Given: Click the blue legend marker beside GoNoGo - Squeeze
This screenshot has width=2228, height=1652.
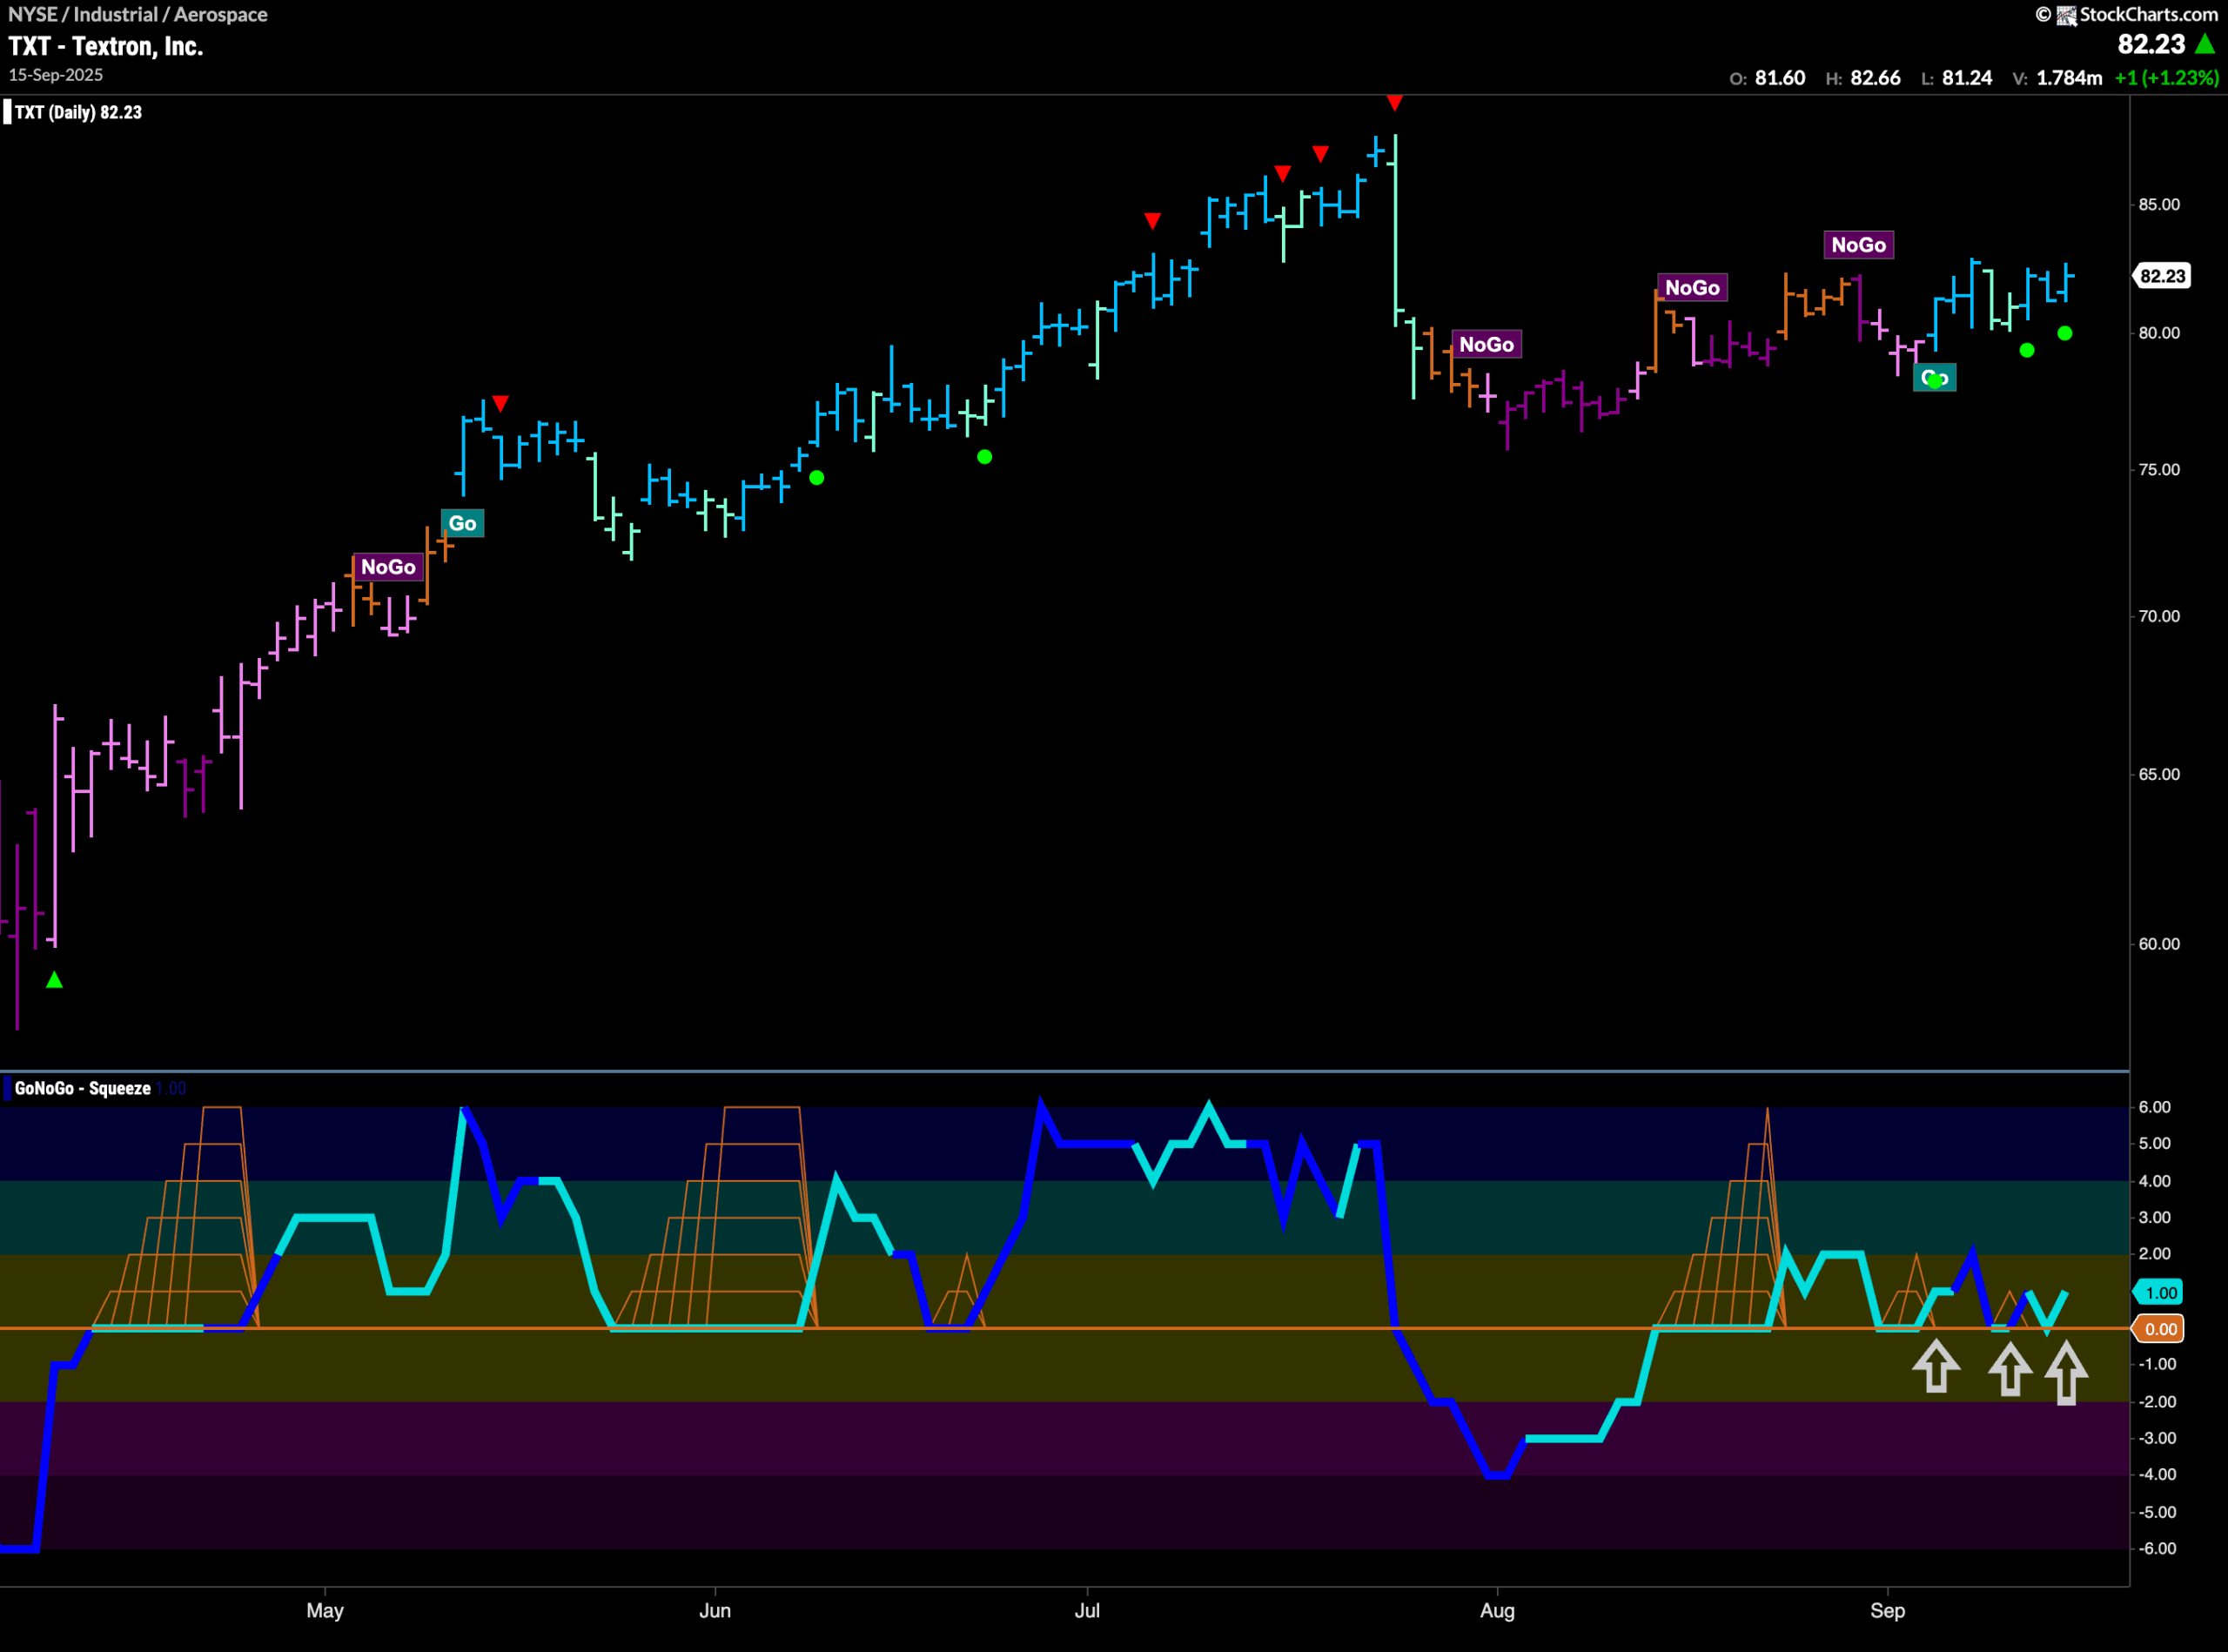Looking at the screenshot, I should [7, 1088].
